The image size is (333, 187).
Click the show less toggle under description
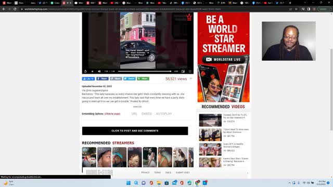click(137, 107)
